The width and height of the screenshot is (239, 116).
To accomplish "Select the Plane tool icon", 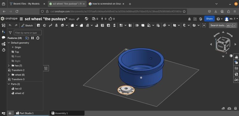I will point(174,25).
